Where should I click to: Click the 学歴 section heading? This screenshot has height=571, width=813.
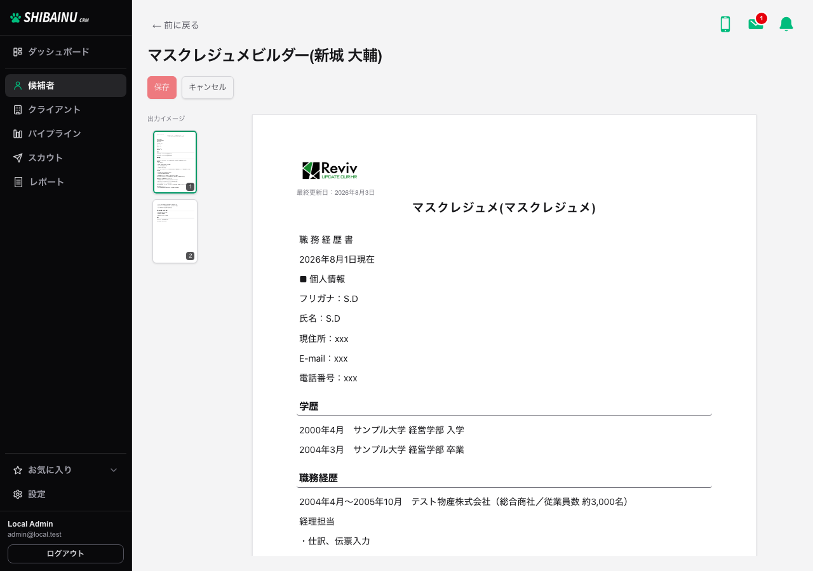pyautogui.click(x=309, y=406)
